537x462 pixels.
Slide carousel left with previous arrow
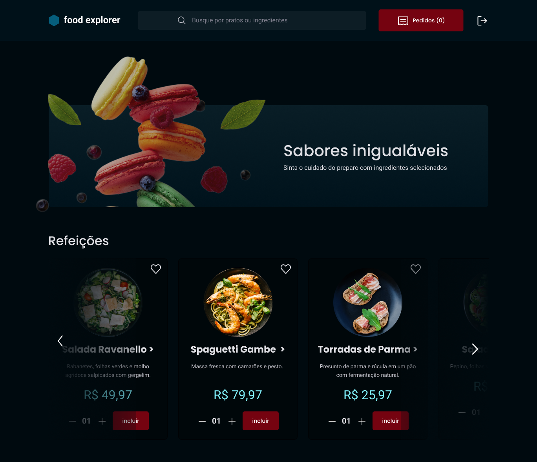[x=60, y=341]
